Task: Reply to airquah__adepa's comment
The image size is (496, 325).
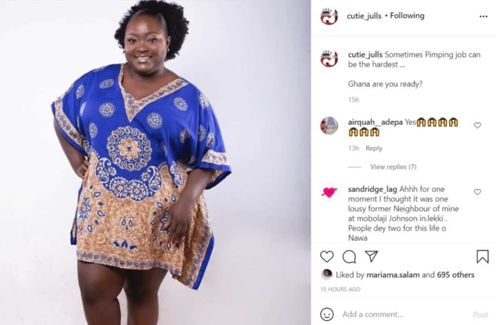Action: (374, 148)
